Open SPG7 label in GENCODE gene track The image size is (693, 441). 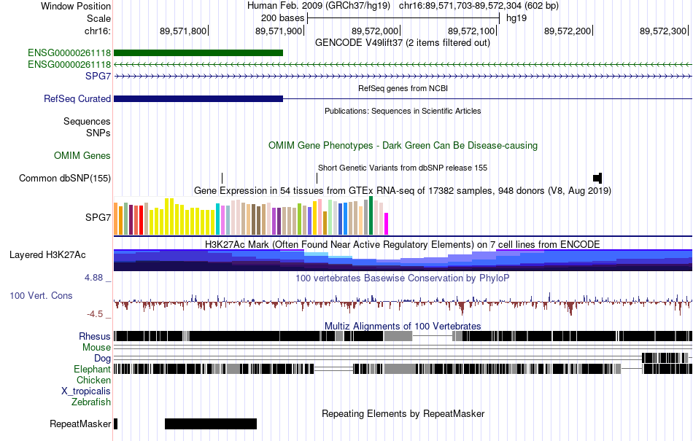[x=98, y=77]
